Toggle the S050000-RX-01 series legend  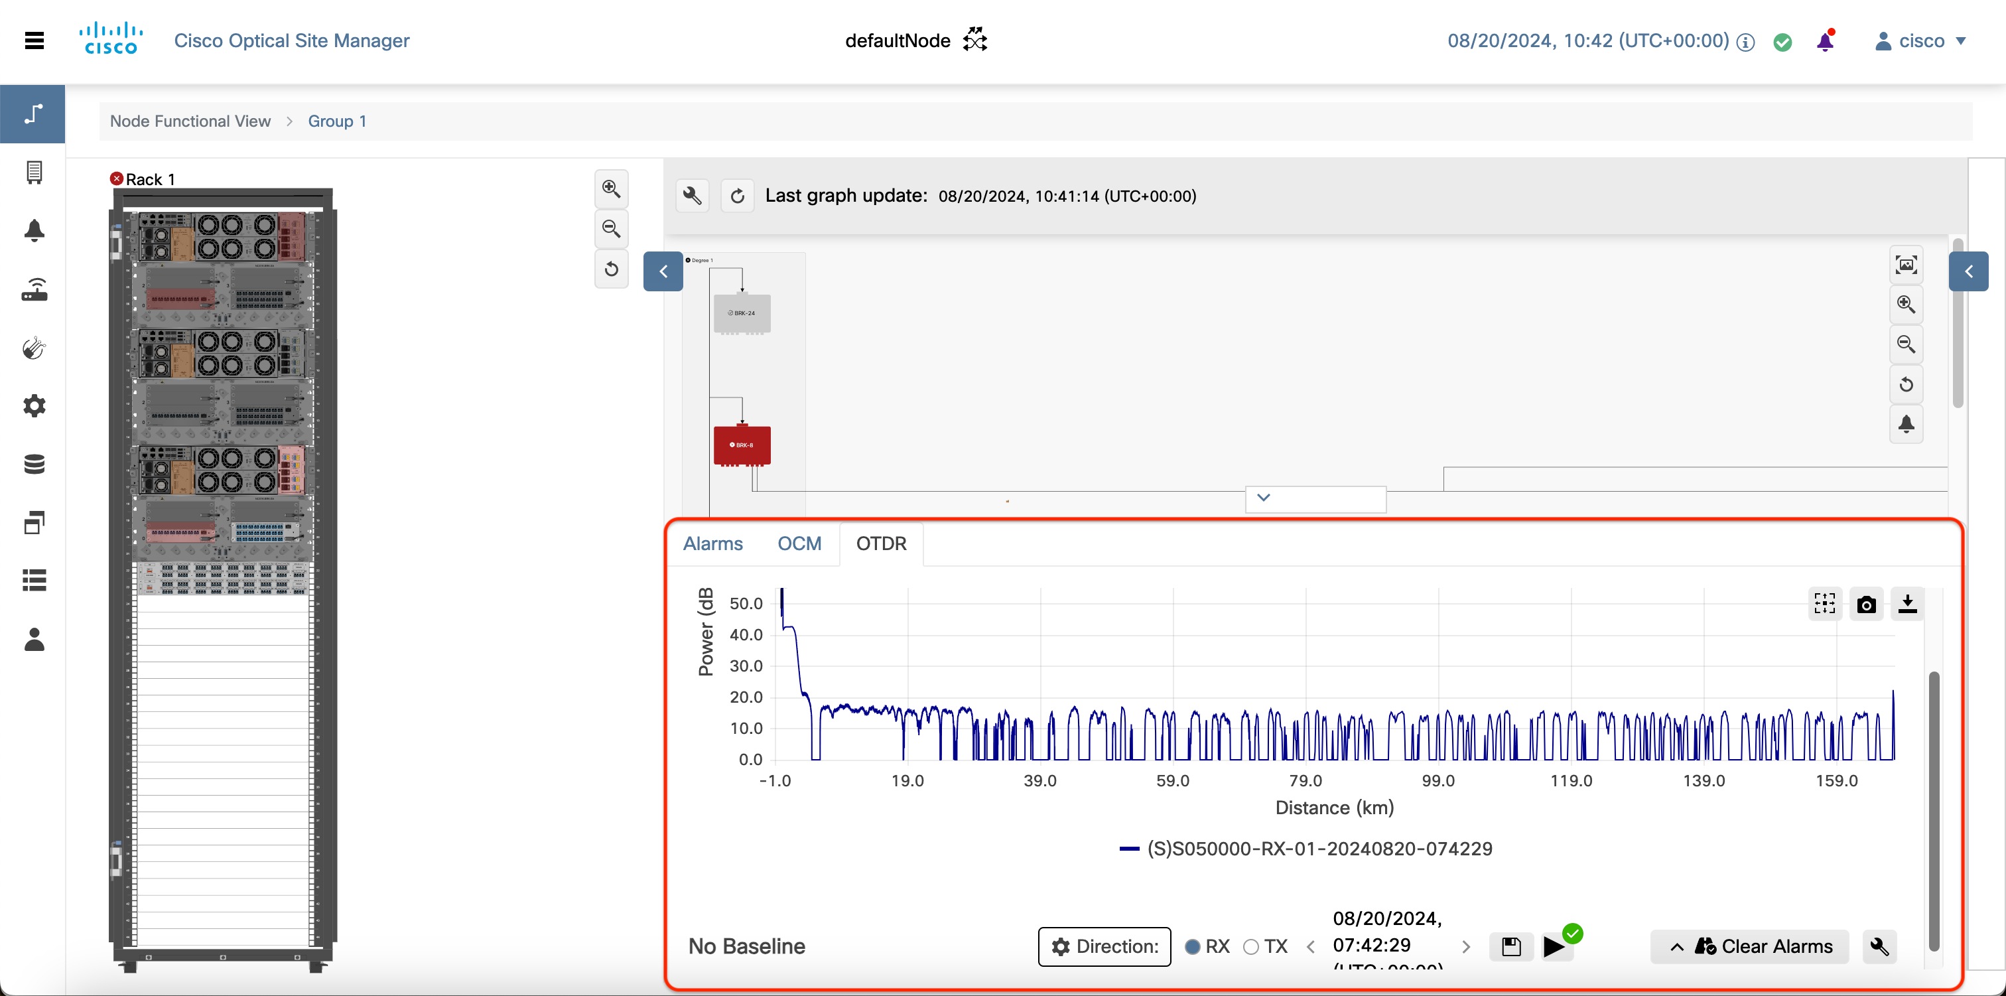click(x=1305, y=849)
